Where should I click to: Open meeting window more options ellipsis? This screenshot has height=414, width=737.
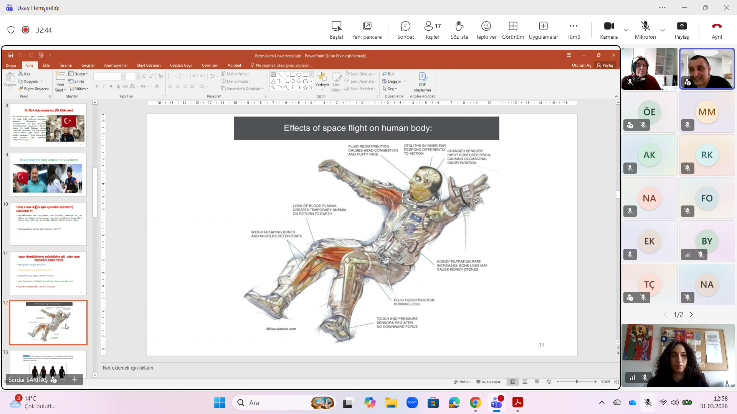663,8
